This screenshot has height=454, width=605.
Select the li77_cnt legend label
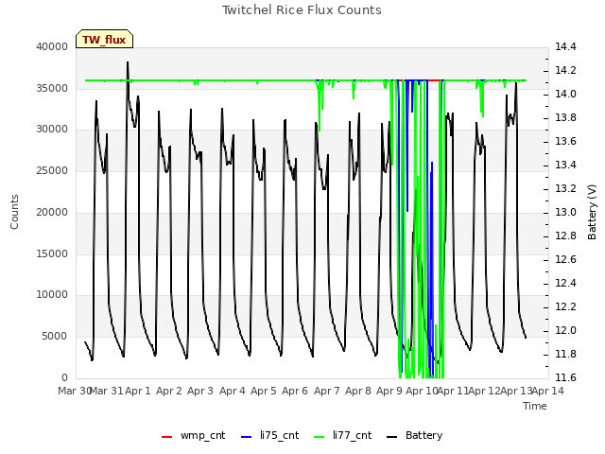point(352,436)
